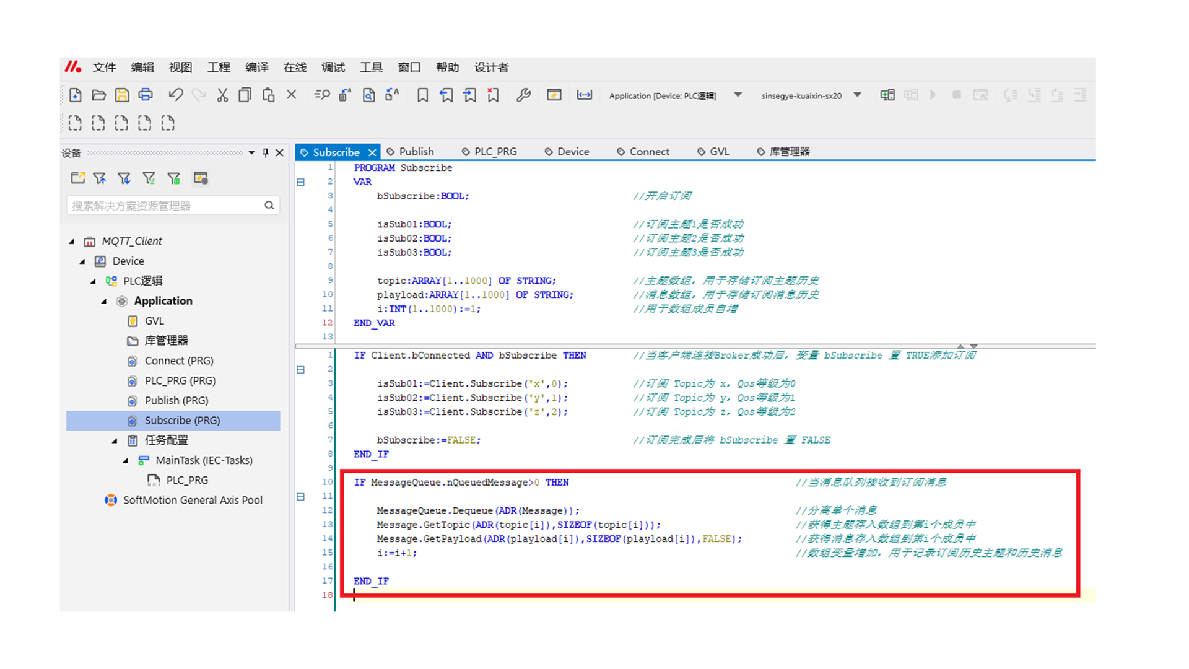
Task: Click the filter icon with blue up arrow
Action: click(100, 178)
